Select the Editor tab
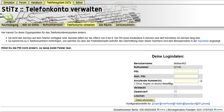 79,3
